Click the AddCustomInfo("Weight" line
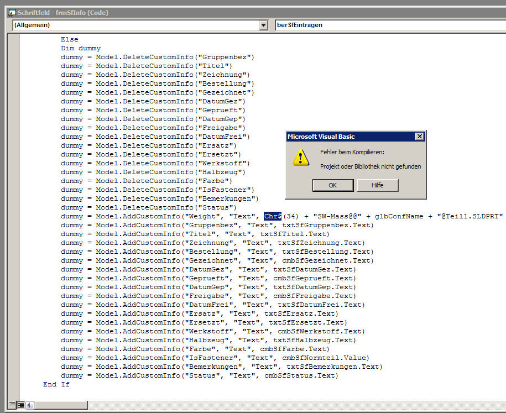Image resolution: width=506 pixels, height=413 pixels. pos(283,216)
